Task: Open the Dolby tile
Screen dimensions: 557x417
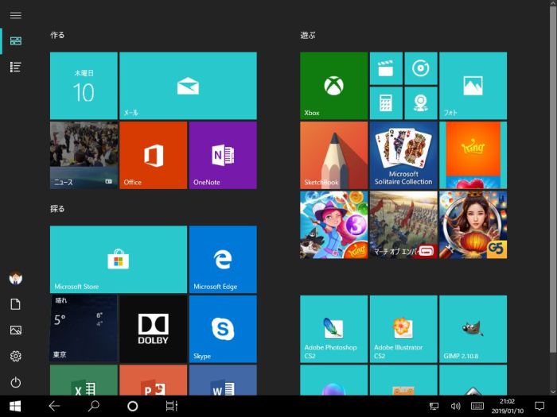Action: click(153, 329)
